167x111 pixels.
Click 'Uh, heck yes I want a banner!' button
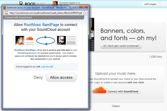pos(121,46)
